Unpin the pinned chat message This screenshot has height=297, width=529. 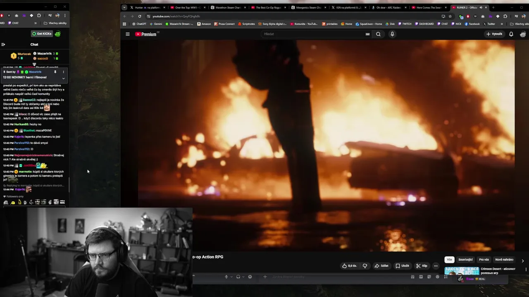pos(55,72)
